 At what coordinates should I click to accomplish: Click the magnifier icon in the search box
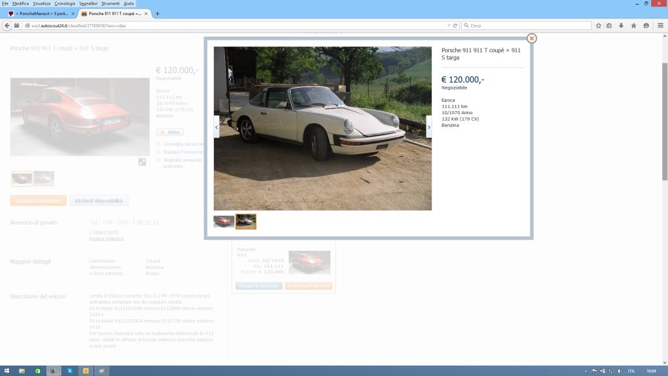tap(466, 25)
